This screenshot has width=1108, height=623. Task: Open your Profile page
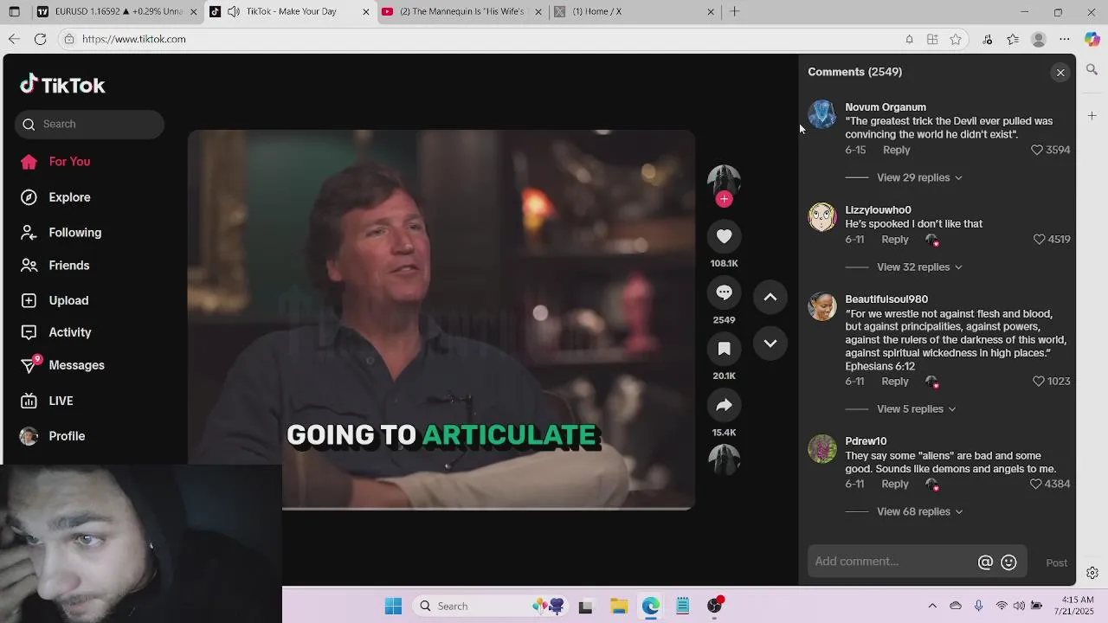67,436
